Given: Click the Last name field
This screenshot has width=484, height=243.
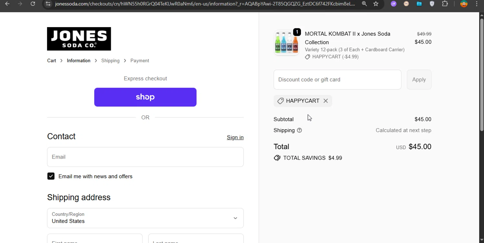Looking at the screenshot, I should tap(196, 238).
